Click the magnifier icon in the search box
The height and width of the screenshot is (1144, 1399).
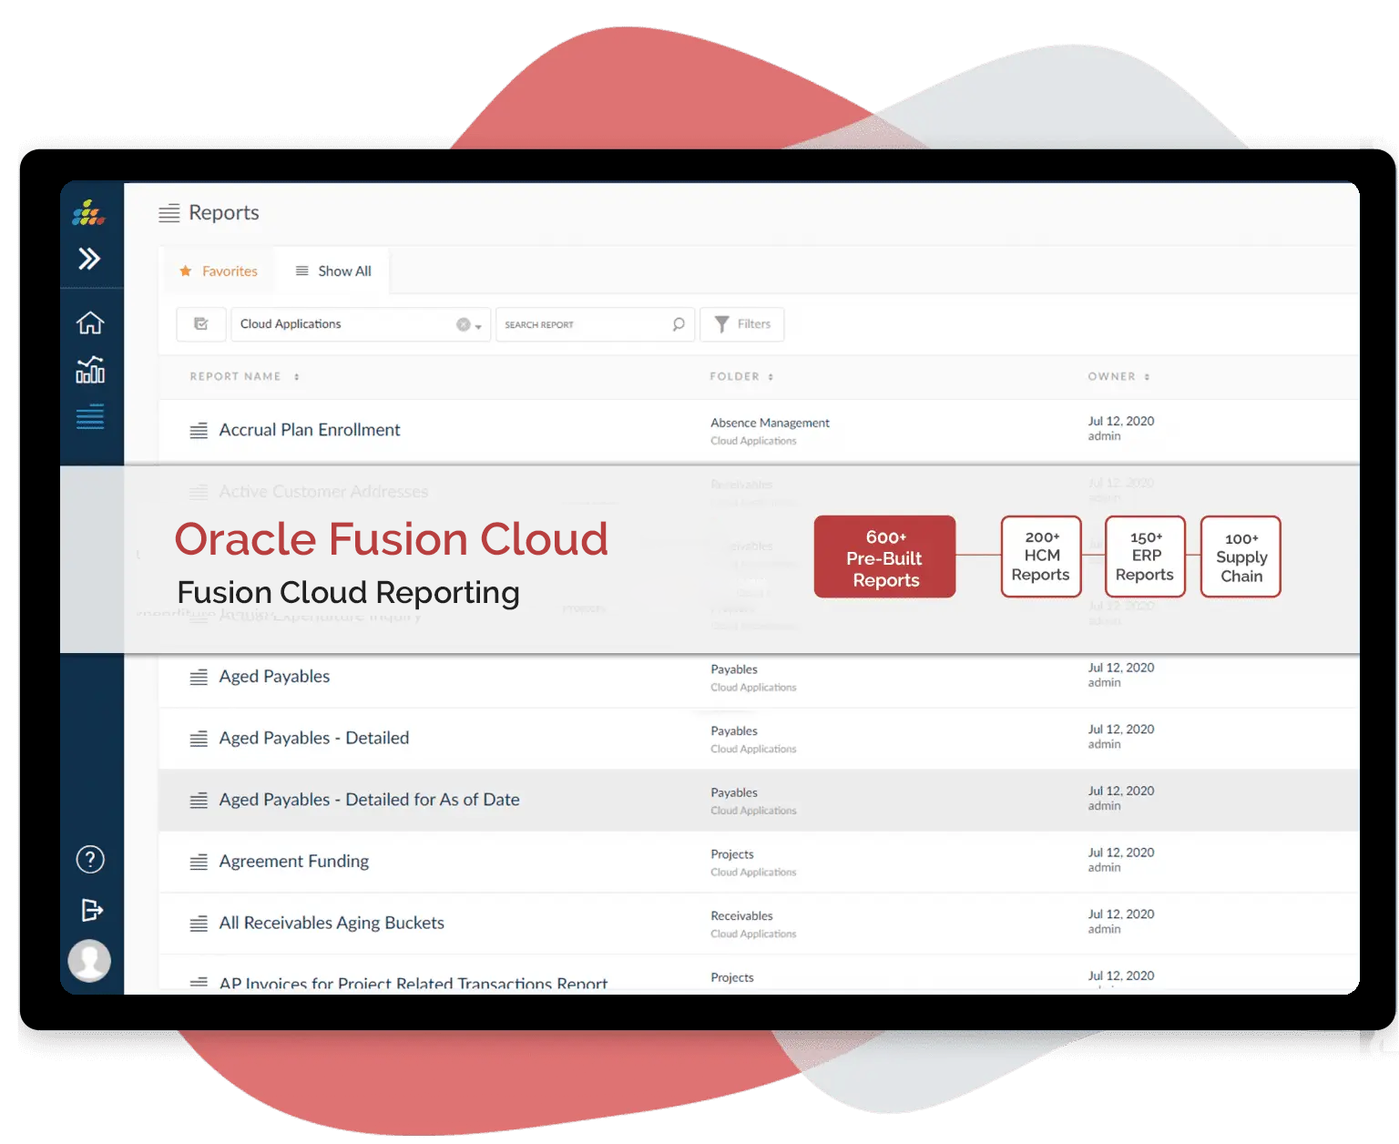tap(679, 324)
